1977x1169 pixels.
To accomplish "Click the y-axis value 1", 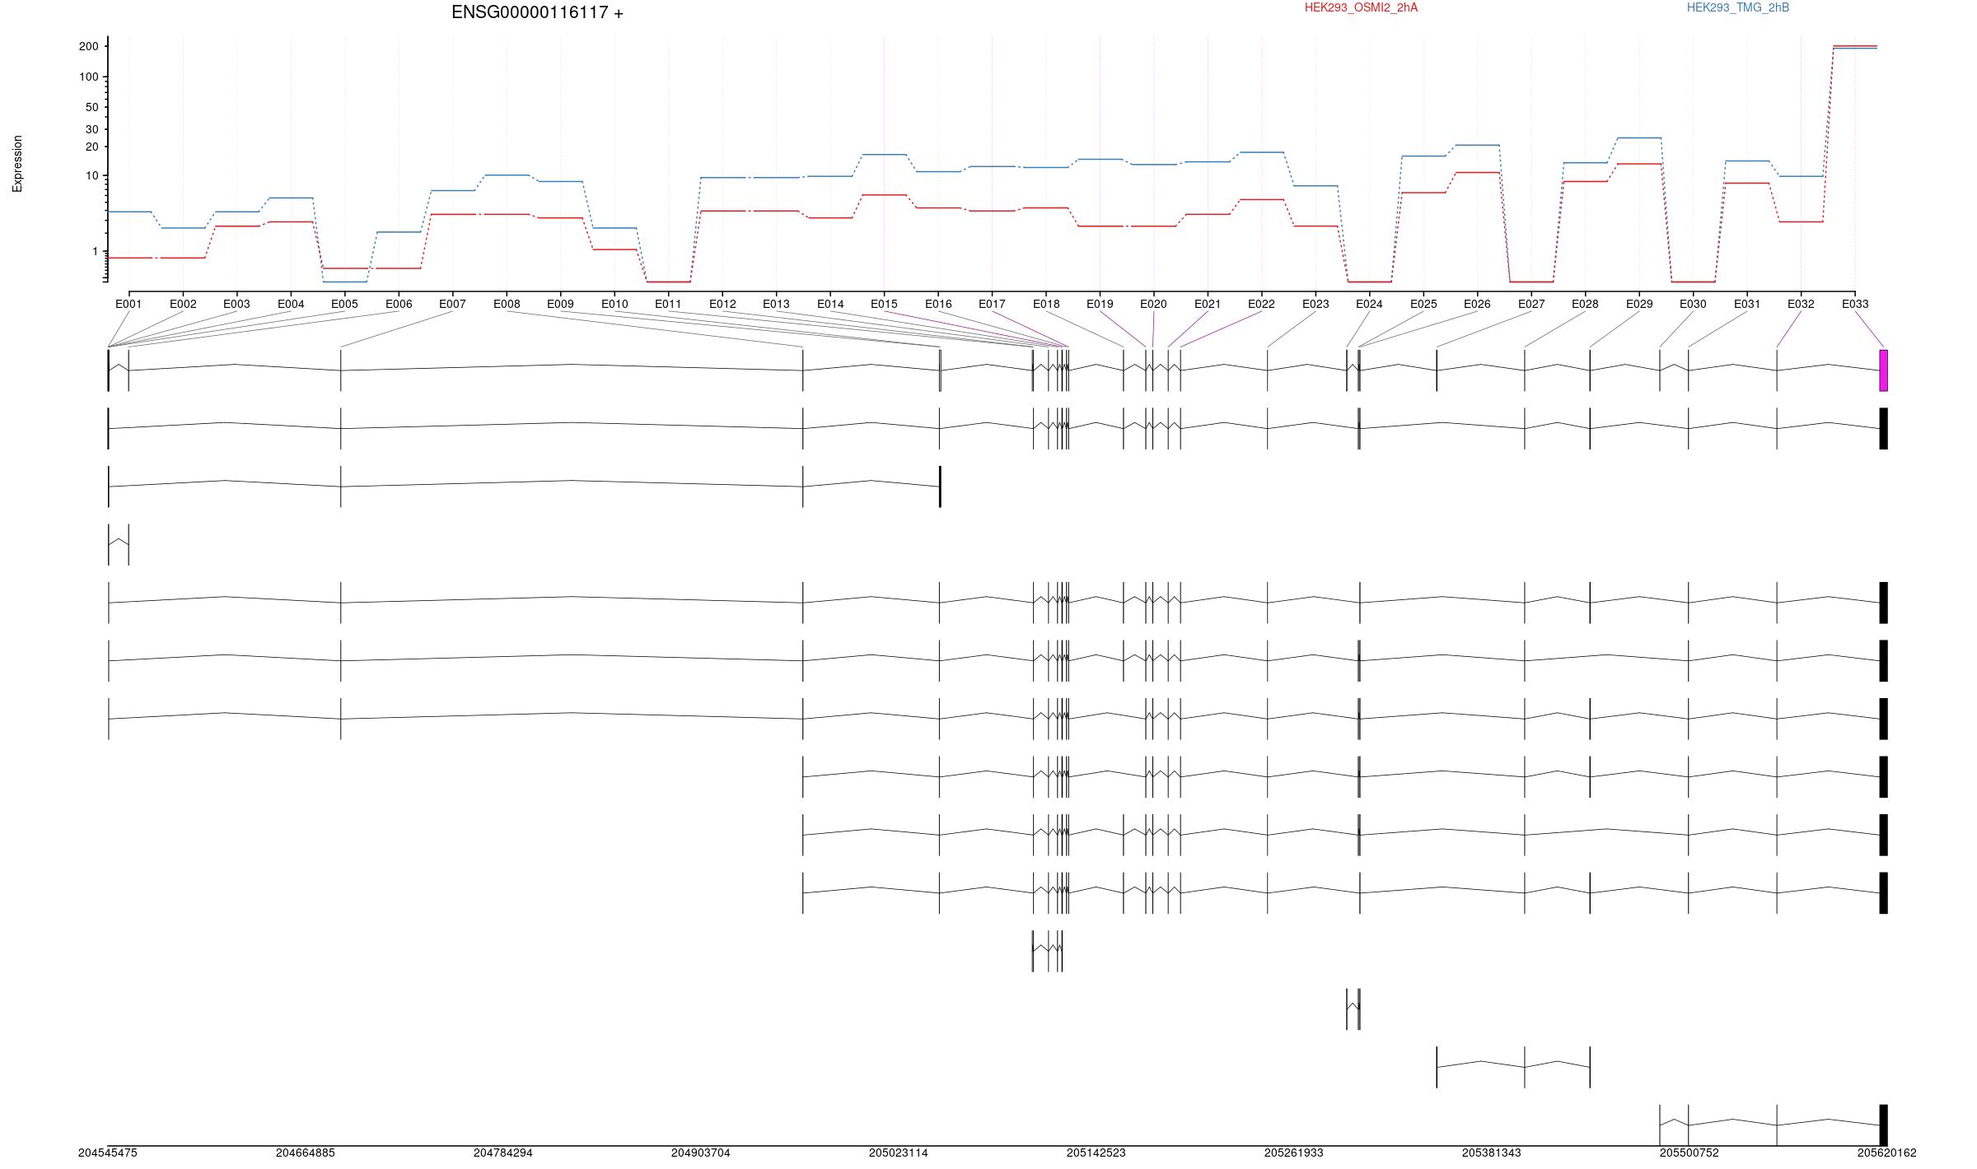I will pyautogui.click(x=95, y=252).
